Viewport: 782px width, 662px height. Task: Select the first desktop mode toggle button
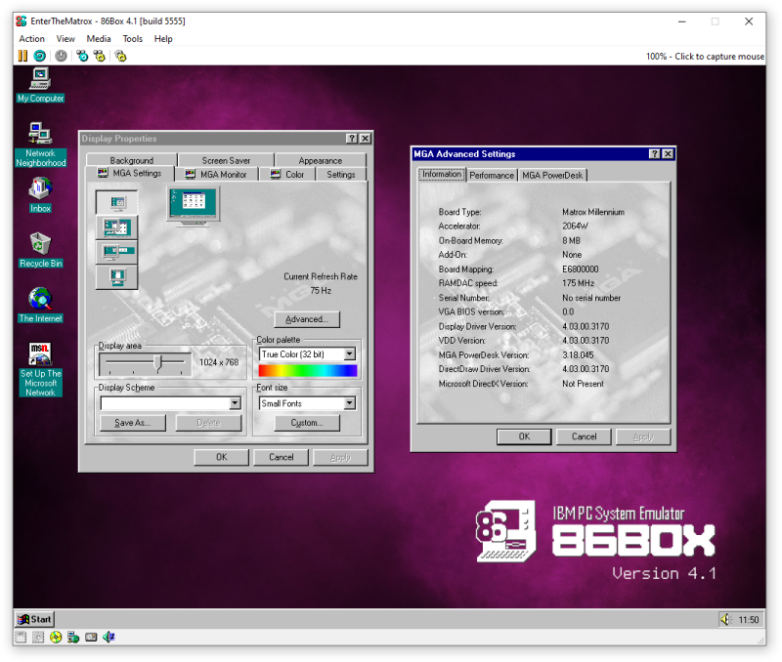(116, 202)
